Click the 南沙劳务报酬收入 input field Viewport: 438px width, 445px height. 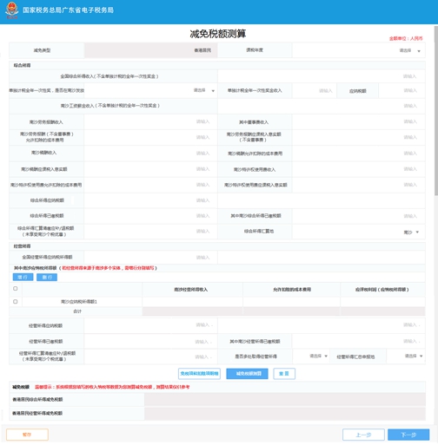click(150, 121)
